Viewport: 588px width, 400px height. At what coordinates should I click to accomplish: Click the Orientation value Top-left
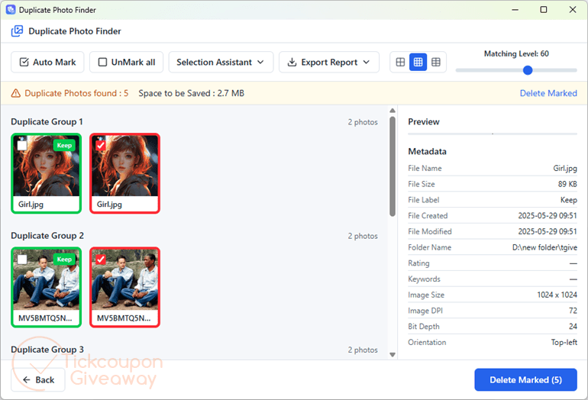(x=564, y=342)
